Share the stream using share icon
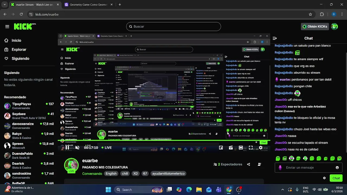Screen dimensions: 347x195 tap(249, 164)
